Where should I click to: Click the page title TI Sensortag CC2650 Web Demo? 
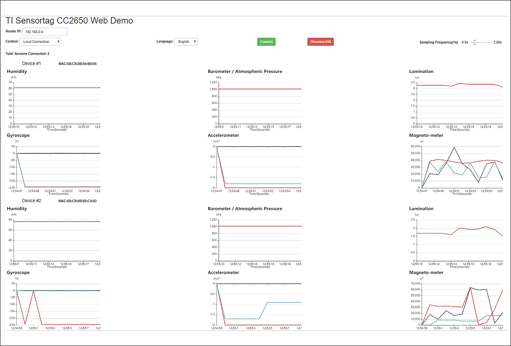coord(69,20)
